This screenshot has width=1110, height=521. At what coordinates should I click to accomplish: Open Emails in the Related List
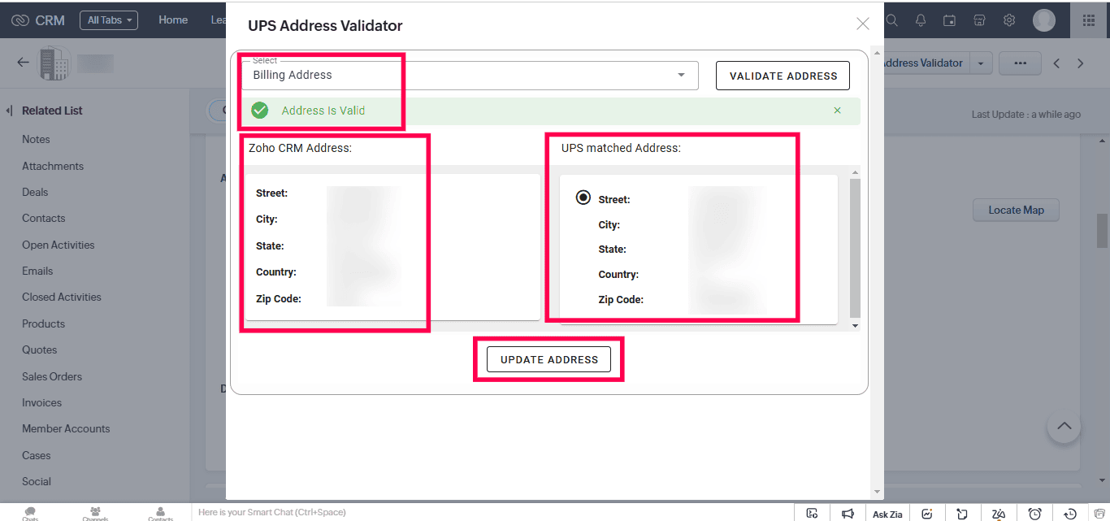tap(37, 271)
